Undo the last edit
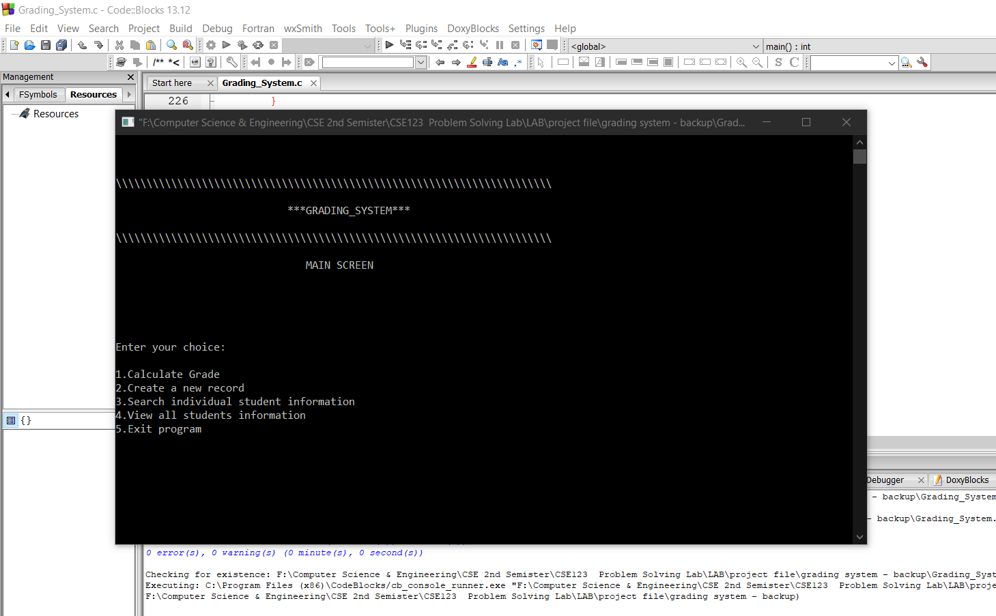The image size is (996, 616). 82,45
